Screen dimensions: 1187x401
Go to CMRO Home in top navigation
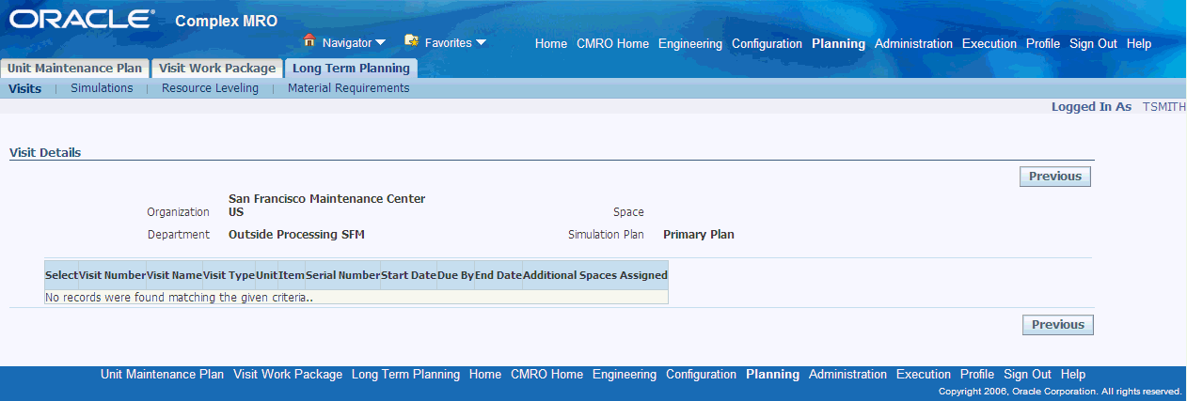click(x=612, y=44)
